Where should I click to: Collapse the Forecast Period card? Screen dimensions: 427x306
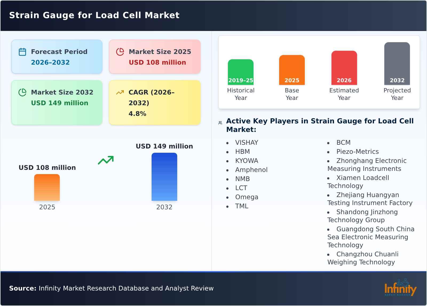tap(57, 56)
